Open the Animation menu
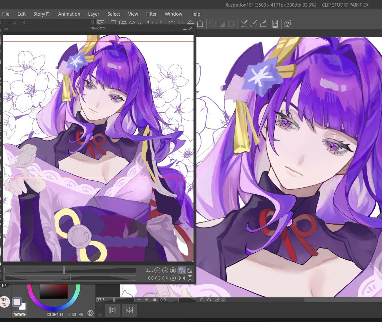Screen dimensions: 382x322 coord(69,14)
